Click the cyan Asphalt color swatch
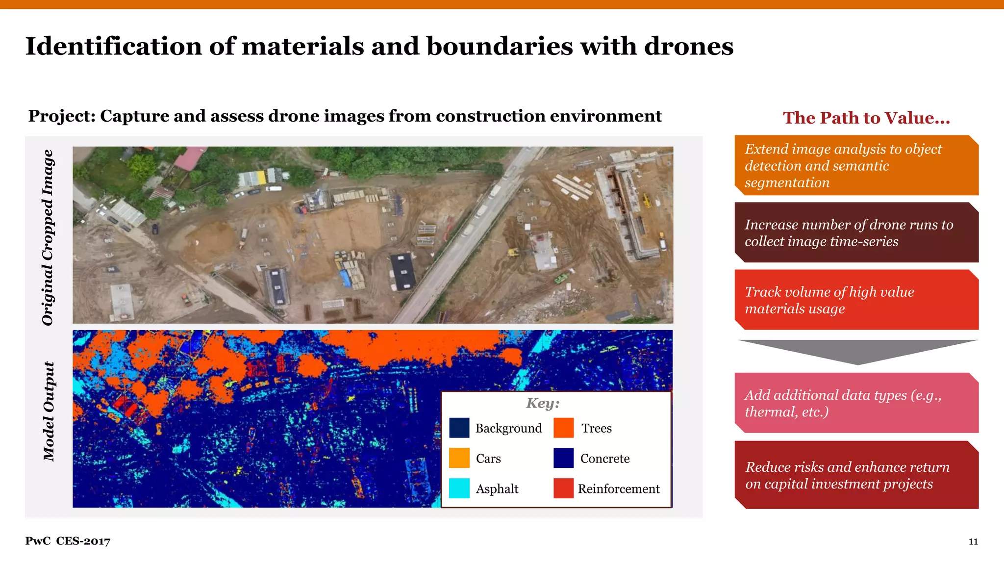 coord(459,488)
